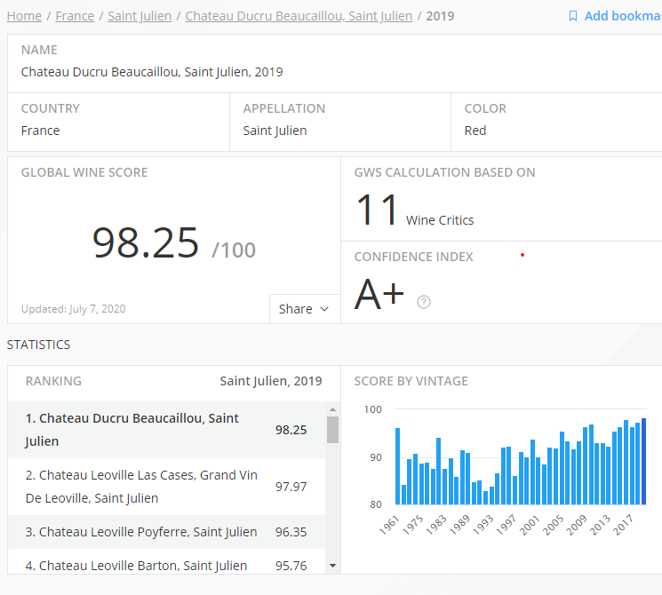Open the France breadcrumb link
The height and width of the screenshot is (595, 662).
75,16
